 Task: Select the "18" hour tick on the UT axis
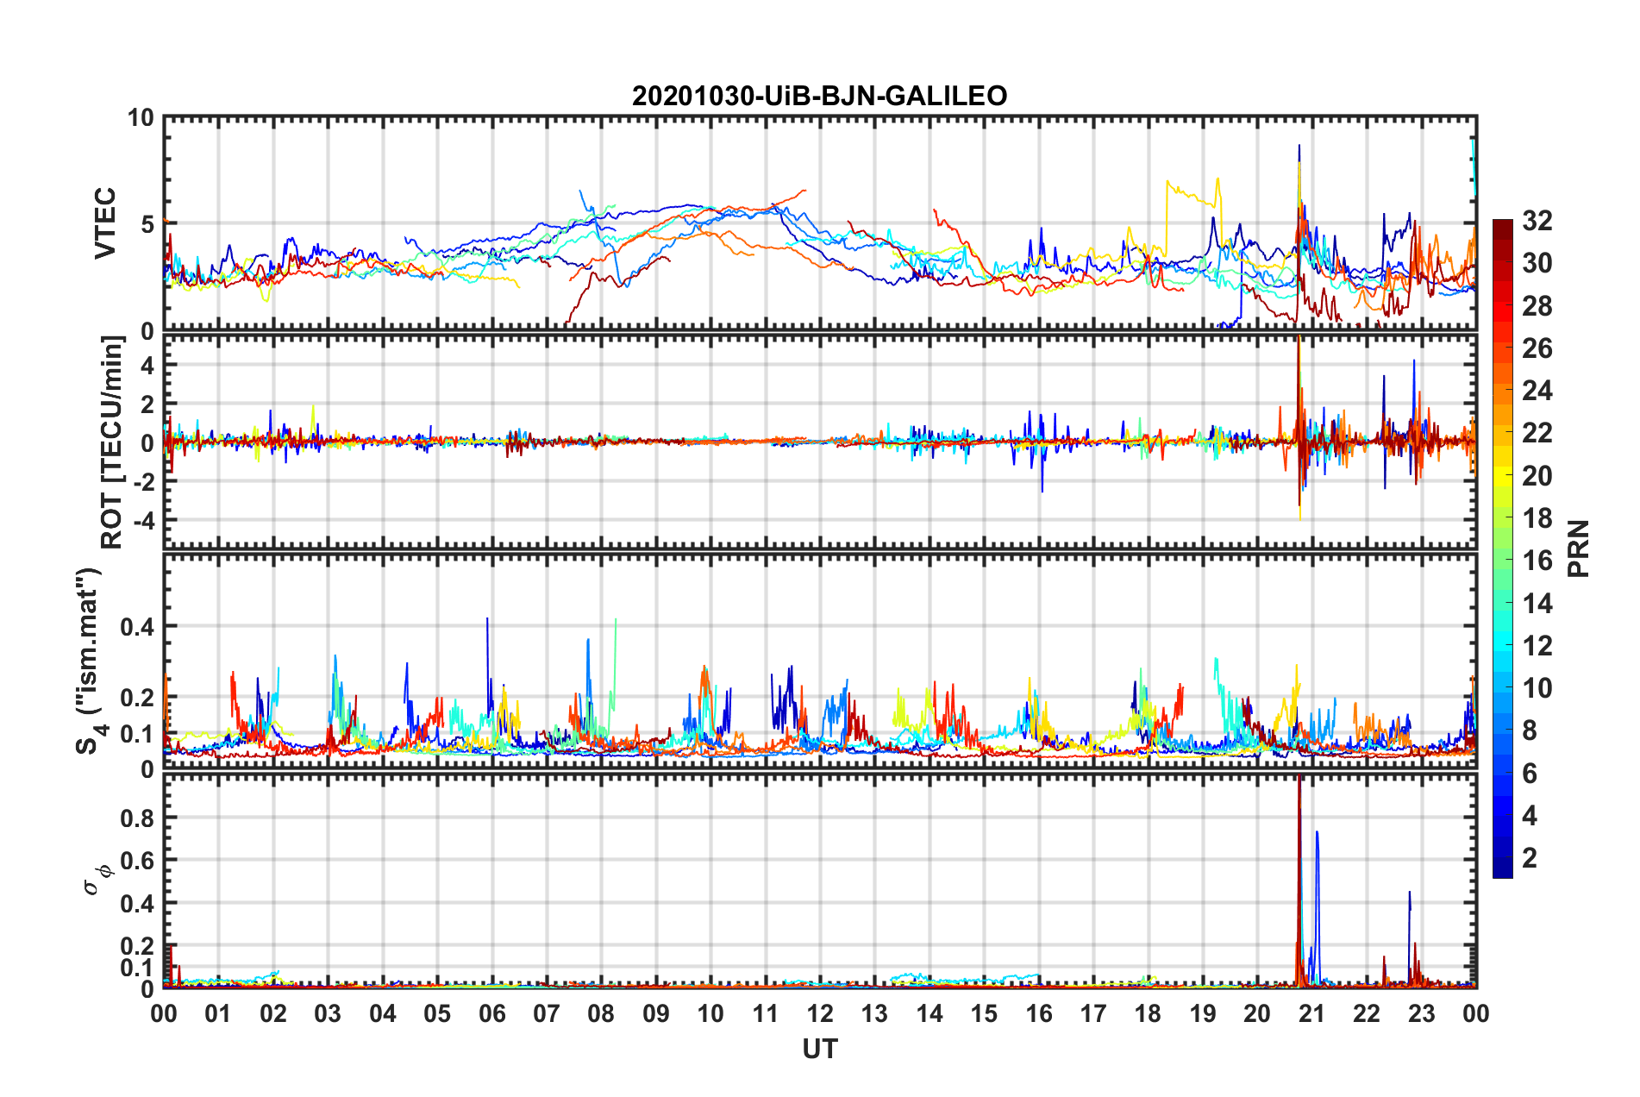tap(1148, 1013)
